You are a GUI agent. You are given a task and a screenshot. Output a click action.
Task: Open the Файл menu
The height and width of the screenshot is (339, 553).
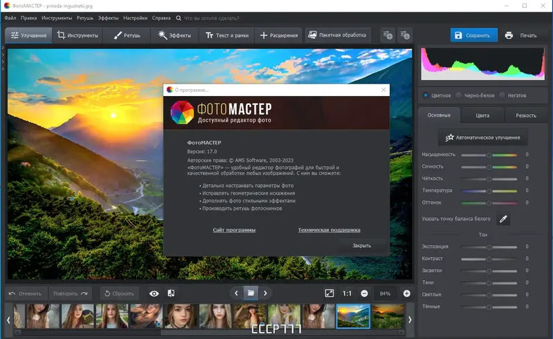tap(10, 18)
